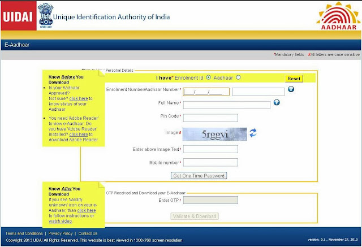Open the 'watch video' link
This screenshot has width=362, height=247.
coord(61,221)
